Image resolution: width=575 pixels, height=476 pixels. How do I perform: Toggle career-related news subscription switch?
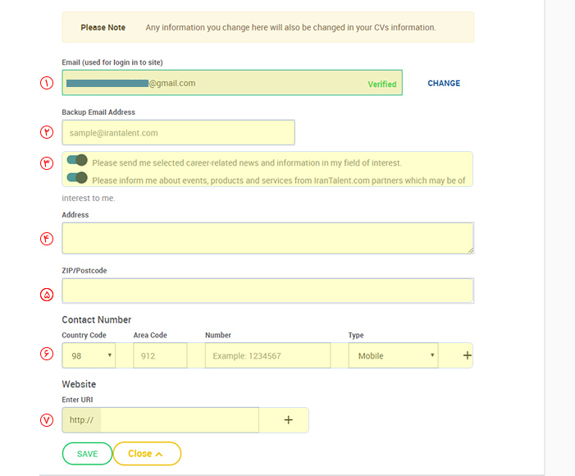pyautogui.click(x=78, y=161)
